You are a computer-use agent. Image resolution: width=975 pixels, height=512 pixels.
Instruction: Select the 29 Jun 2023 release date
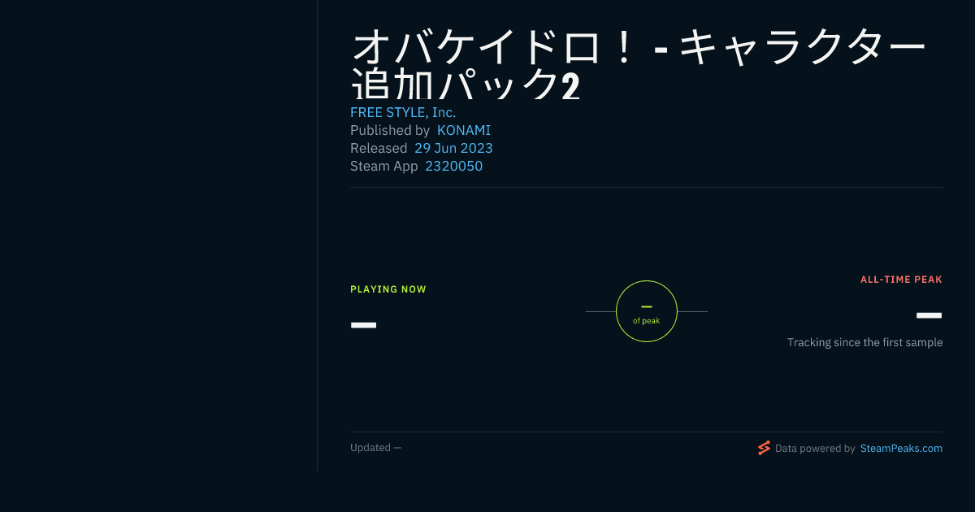pos(453,148)
